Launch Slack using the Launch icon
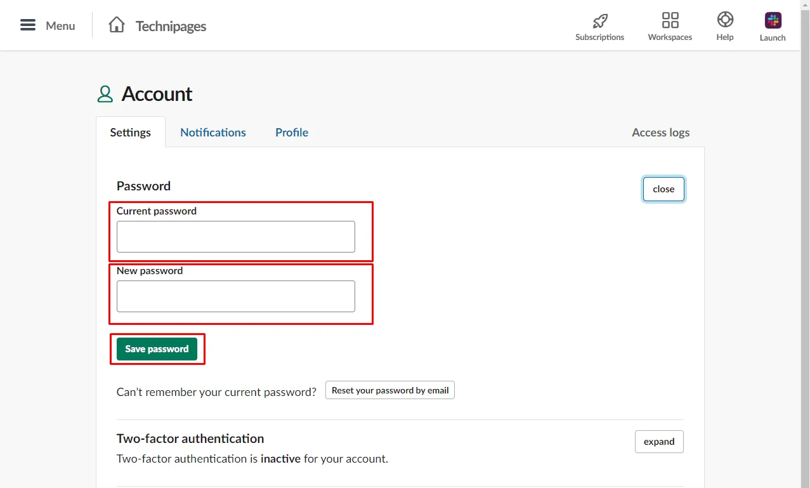The height and width of the screenshot is (488, 810). pos(773,20)
